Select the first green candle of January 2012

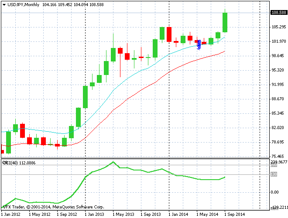click(8, 142)
